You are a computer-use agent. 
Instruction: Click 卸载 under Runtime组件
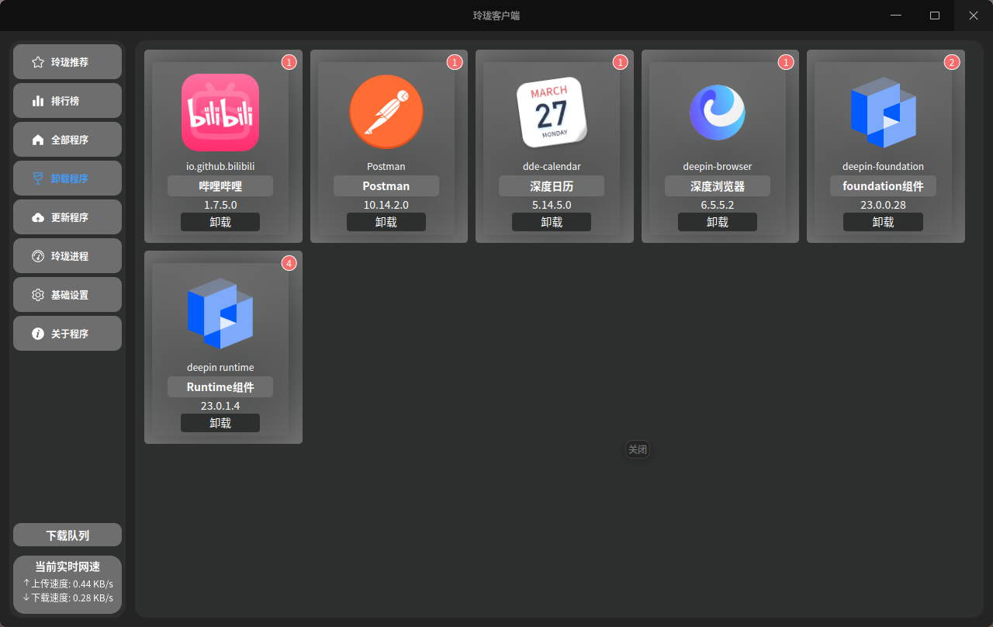(220, 423)
